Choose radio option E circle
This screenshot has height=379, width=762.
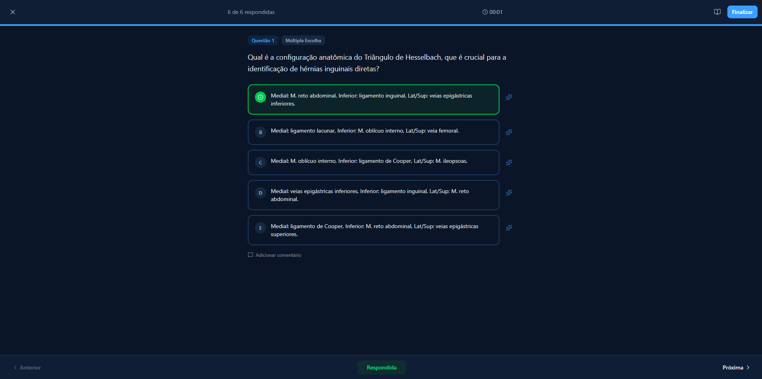point(261,228)
